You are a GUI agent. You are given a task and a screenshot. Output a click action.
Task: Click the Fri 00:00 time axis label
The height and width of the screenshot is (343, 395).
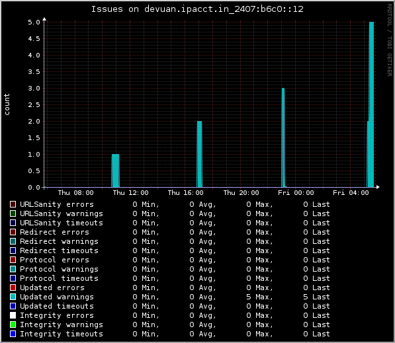point(296,193)
